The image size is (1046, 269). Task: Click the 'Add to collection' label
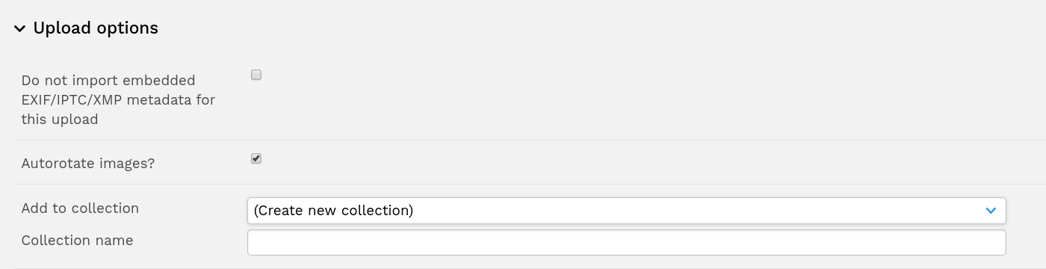click(x=80, y=208)
